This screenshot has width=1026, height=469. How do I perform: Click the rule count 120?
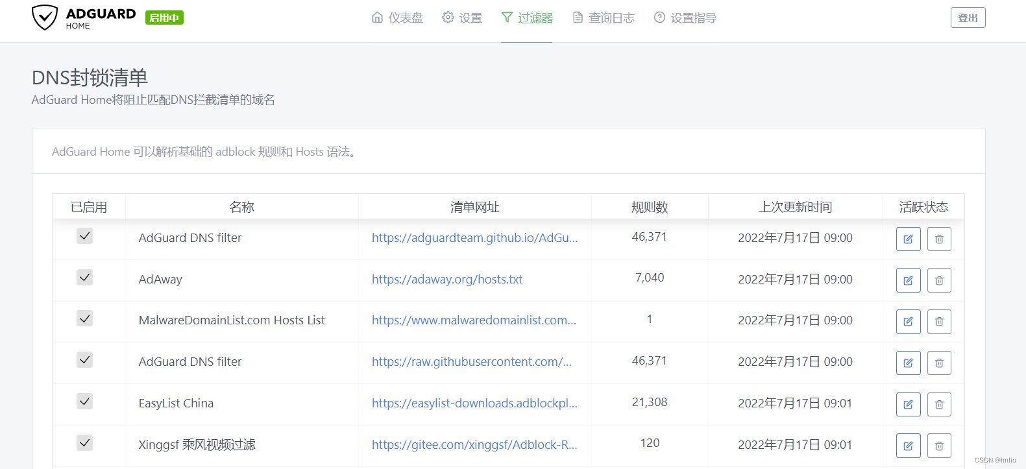650,443
